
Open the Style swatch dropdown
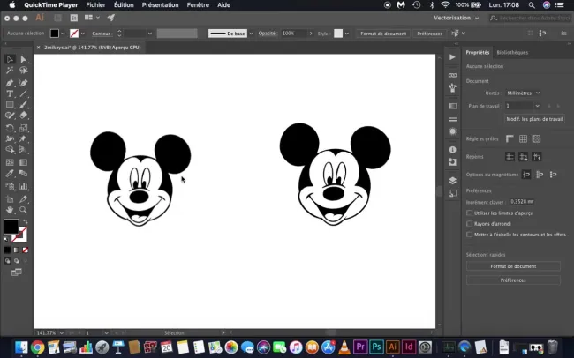347,34
